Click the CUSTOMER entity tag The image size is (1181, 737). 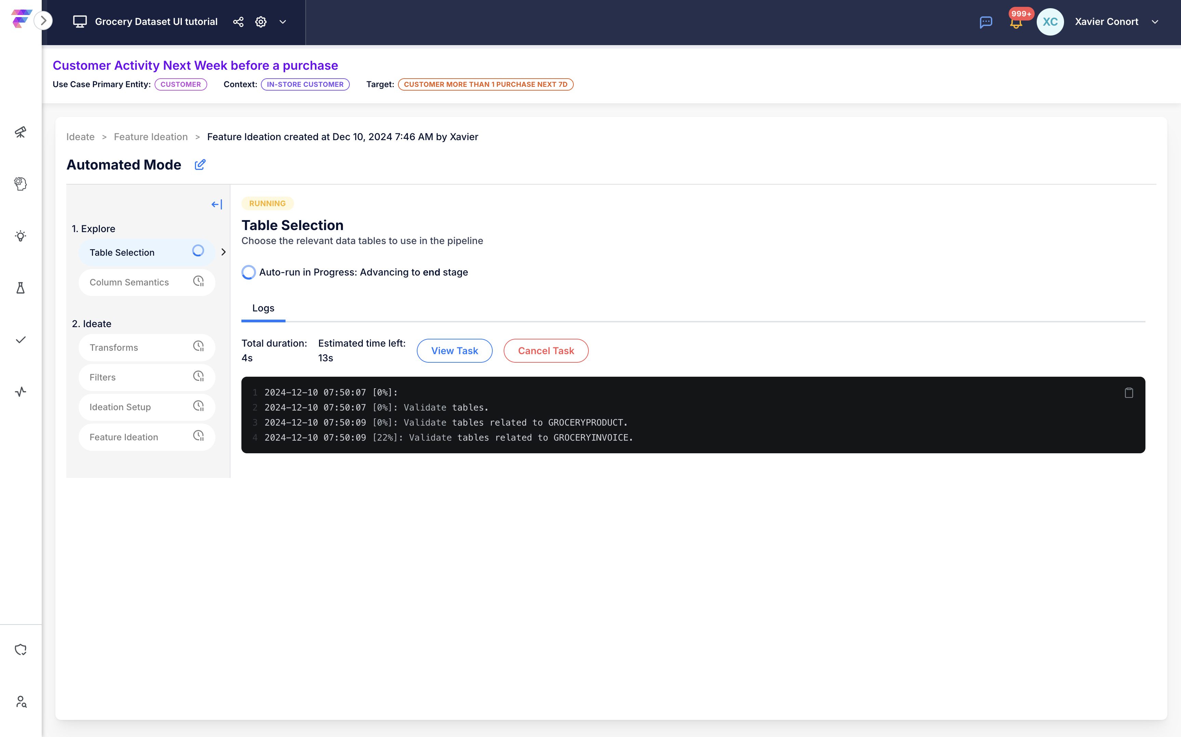(x=180, y=84)
